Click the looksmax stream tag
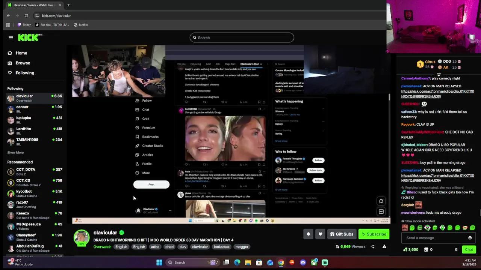The width and height of the screenshot is (481, 270). (222, 247)
